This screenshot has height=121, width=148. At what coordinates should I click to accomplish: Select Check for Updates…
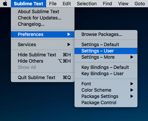pos(43,18)
